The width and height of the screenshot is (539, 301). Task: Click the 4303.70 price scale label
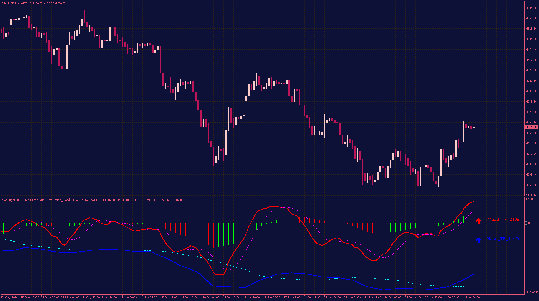coord(531,91)
